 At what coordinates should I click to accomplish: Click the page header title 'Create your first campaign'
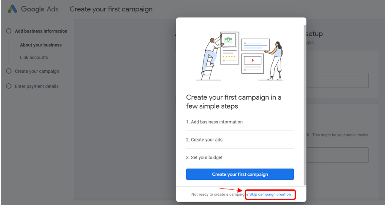click(111, 9)
